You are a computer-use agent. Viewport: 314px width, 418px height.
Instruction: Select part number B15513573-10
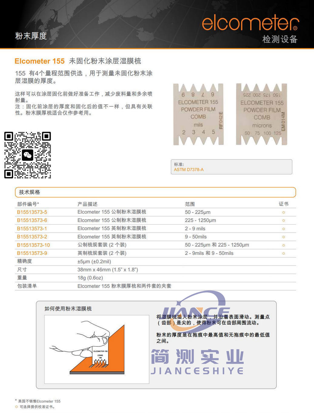[x=33, y=245]
